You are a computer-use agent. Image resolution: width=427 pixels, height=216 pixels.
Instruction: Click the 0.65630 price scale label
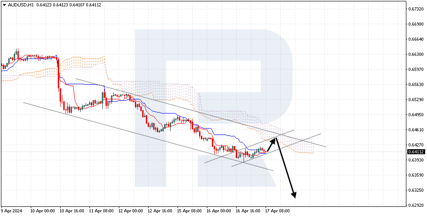pyautogui.click(x=415, y=85)
